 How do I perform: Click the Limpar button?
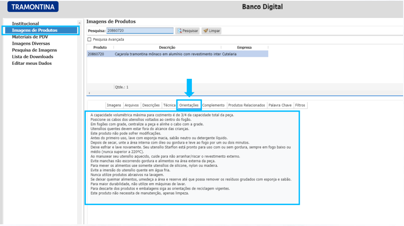tap(212, 31)
